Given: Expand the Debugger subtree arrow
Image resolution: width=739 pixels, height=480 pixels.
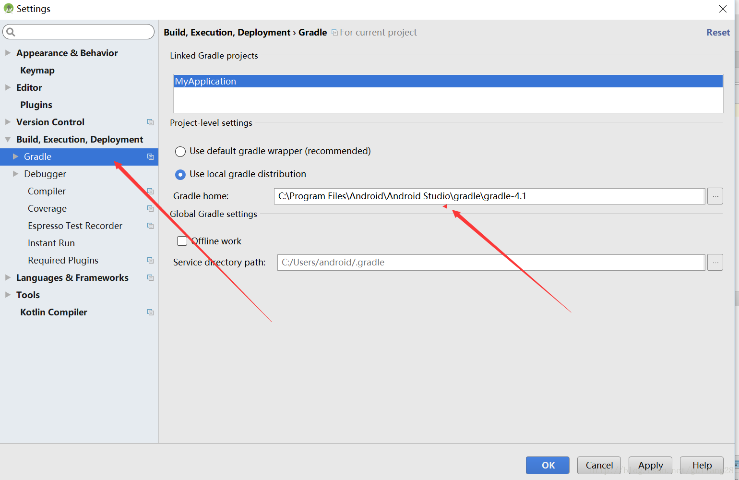Looking at the screenshot, I should pyautogui.click(x=15, y=174).
